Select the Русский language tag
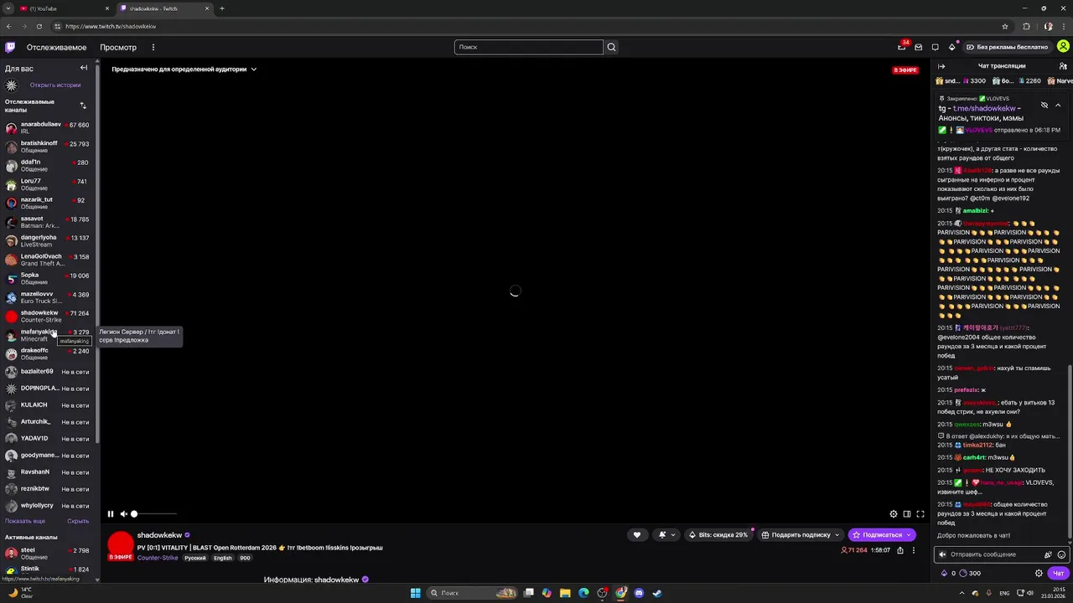 195,558
